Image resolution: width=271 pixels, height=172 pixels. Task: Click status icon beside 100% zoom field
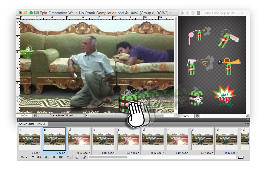[x=36, y=116]
